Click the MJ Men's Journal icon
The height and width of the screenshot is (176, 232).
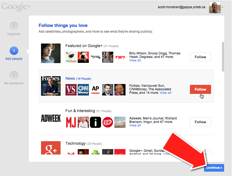71,122
